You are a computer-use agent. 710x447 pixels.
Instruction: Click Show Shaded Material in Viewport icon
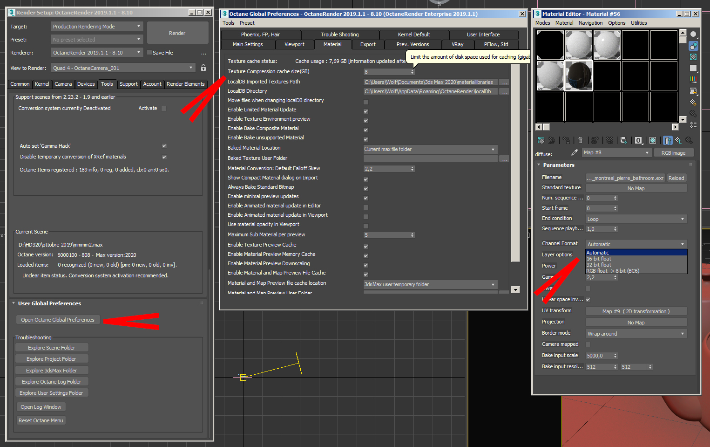(x=653, y=140)
